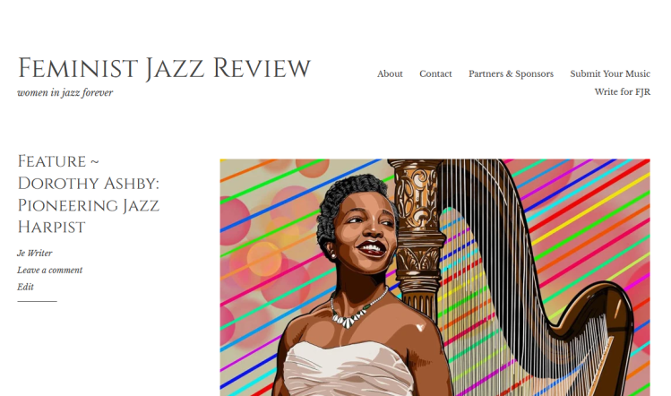Click the white strapless dress in illustration

[x=348, y=370]
